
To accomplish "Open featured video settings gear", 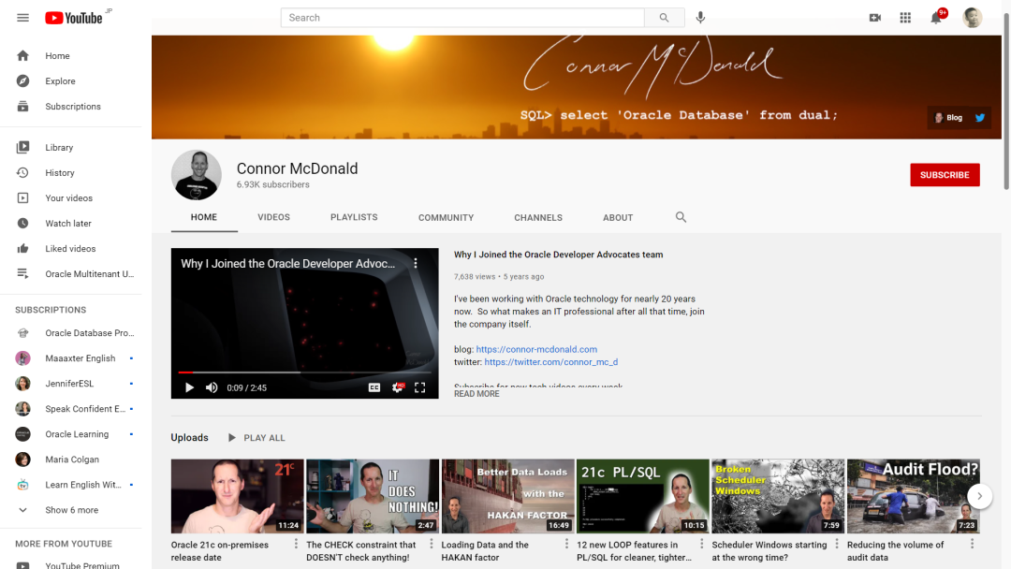I will (x=397, y=387).
